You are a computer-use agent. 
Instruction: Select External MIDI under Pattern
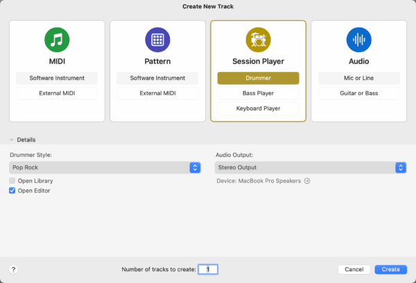pos(157,93)
